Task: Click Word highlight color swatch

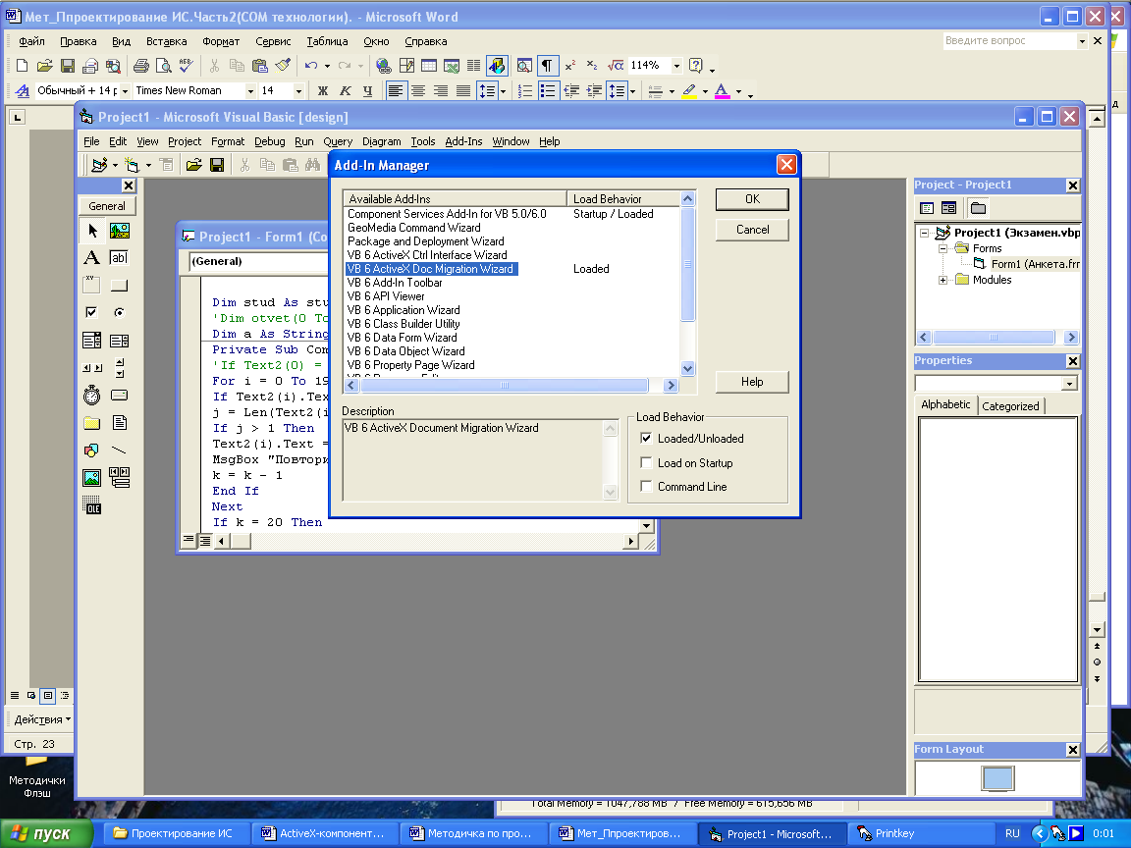Action: [x=689, y=91]
